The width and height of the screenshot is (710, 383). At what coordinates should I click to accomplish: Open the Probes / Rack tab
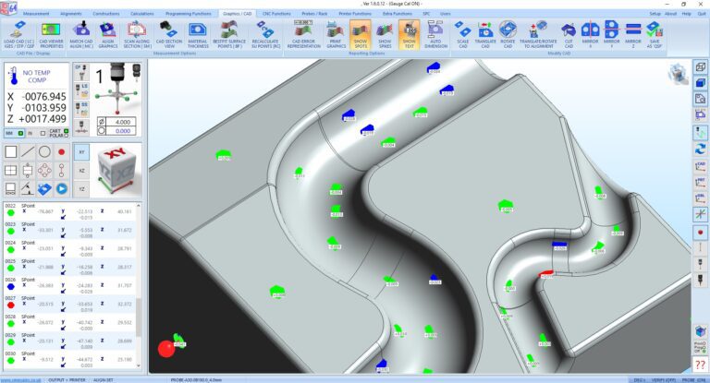pyautogui.click(x=314, y=14)
